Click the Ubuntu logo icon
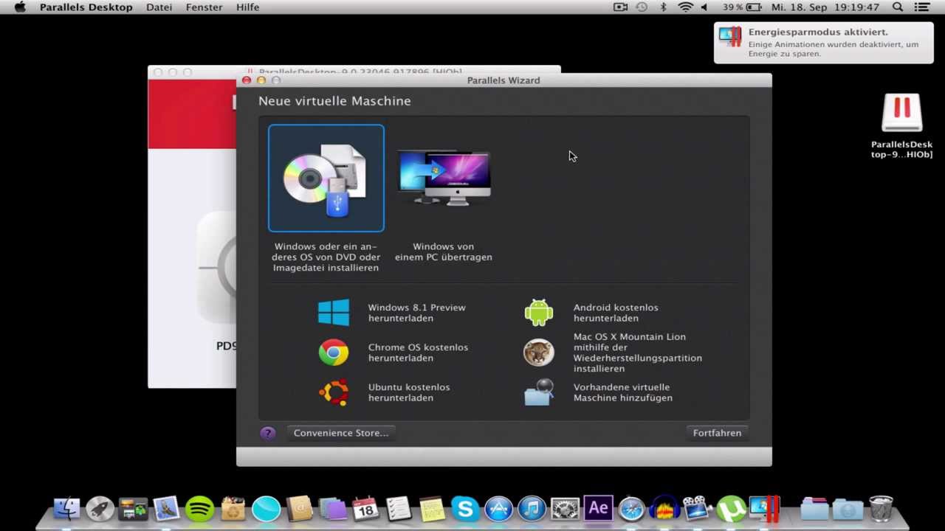Image resolution: width=945 pixels, height=531 pixels. click(x=334, y=392)
